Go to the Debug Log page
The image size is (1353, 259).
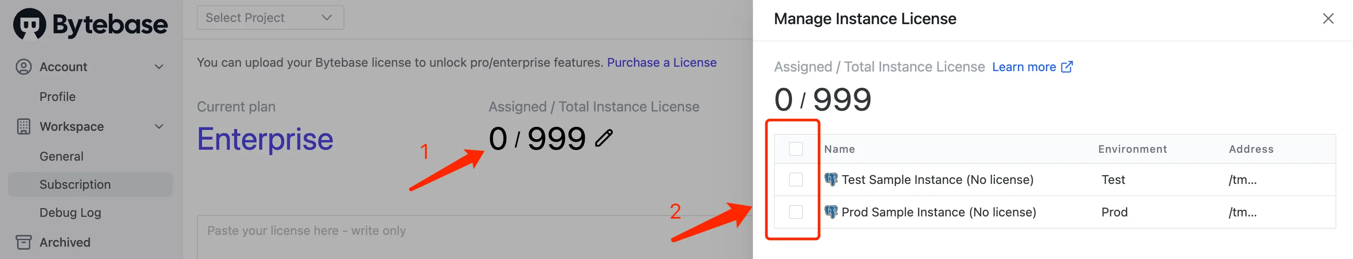coord(70,213)
